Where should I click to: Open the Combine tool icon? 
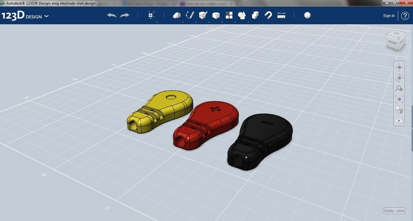(x=255, y=15)
